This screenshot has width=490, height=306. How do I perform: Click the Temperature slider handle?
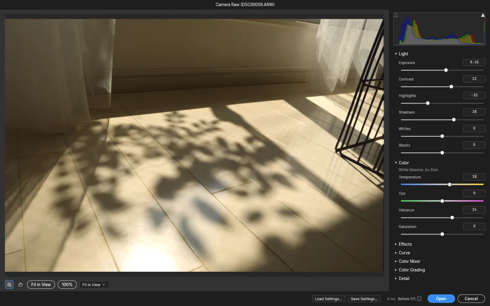tap(450, 184)
